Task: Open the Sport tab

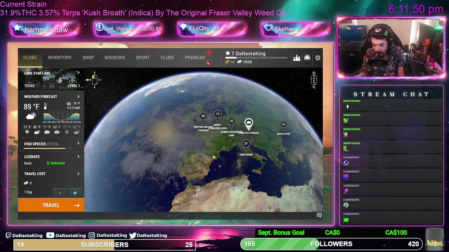Action: (143, 57)
